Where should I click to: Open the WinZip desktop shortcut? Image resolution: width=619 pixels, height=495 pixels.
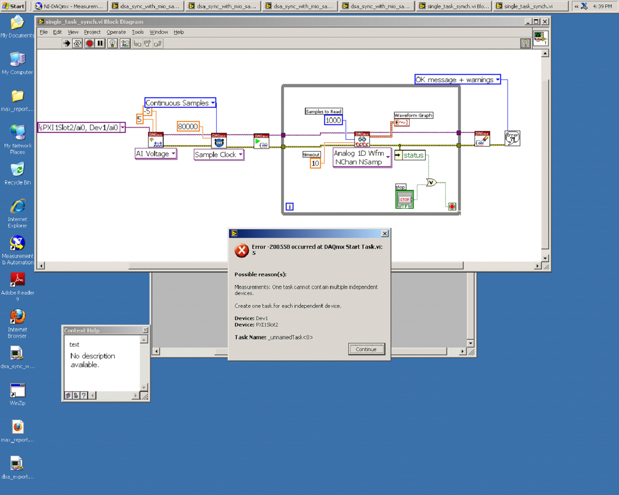pos(17,394)
